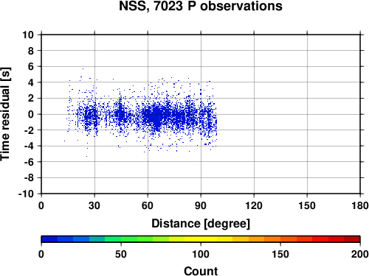This screenshot has width=369, height=276.
Task: Click y-axis tick label '8'
Action: coord(31,51)
